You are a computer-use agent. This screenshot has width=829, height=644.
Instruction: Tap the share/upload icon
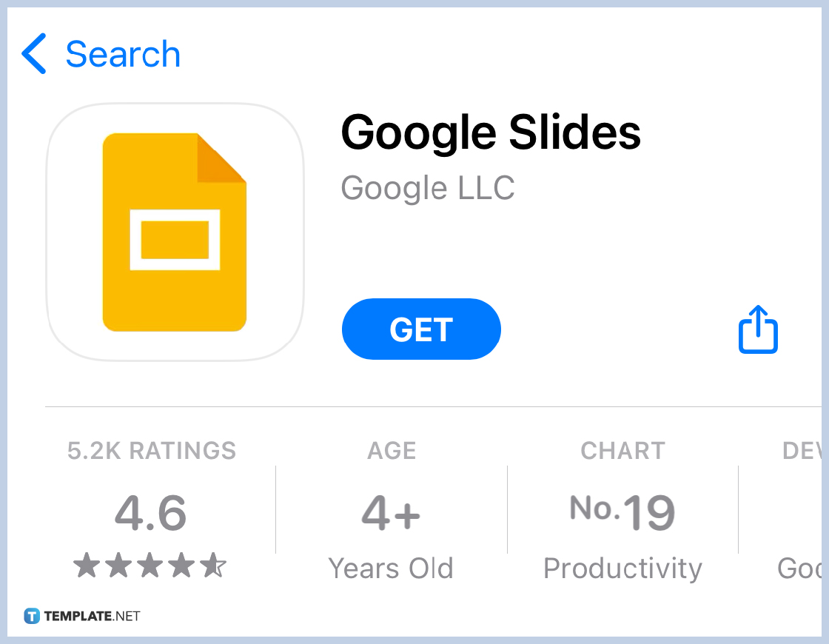coord(757,329)
